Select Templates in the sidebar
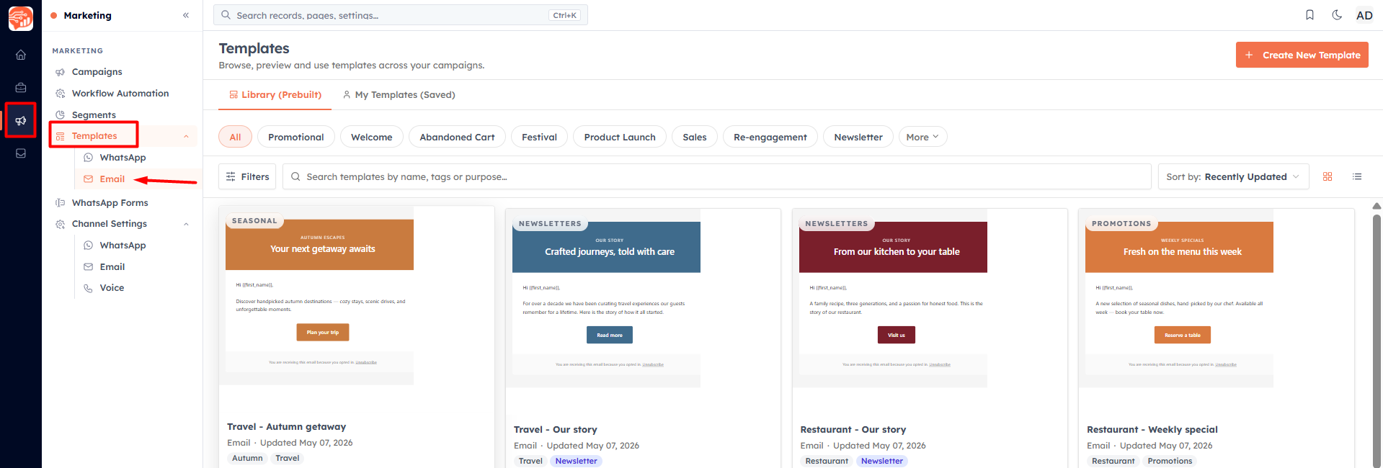This screenshot has width=1383, height=468. [x=94, y=136]
